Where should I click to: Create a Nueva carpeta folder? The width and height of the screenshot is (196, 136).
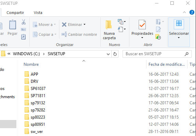coord(109,30)
